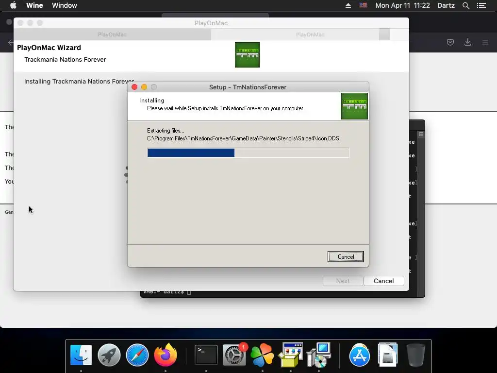Viewport: 497px width, 373px height.
Task: Select the right PlayOnMac tab
Action: coord(310,34)
